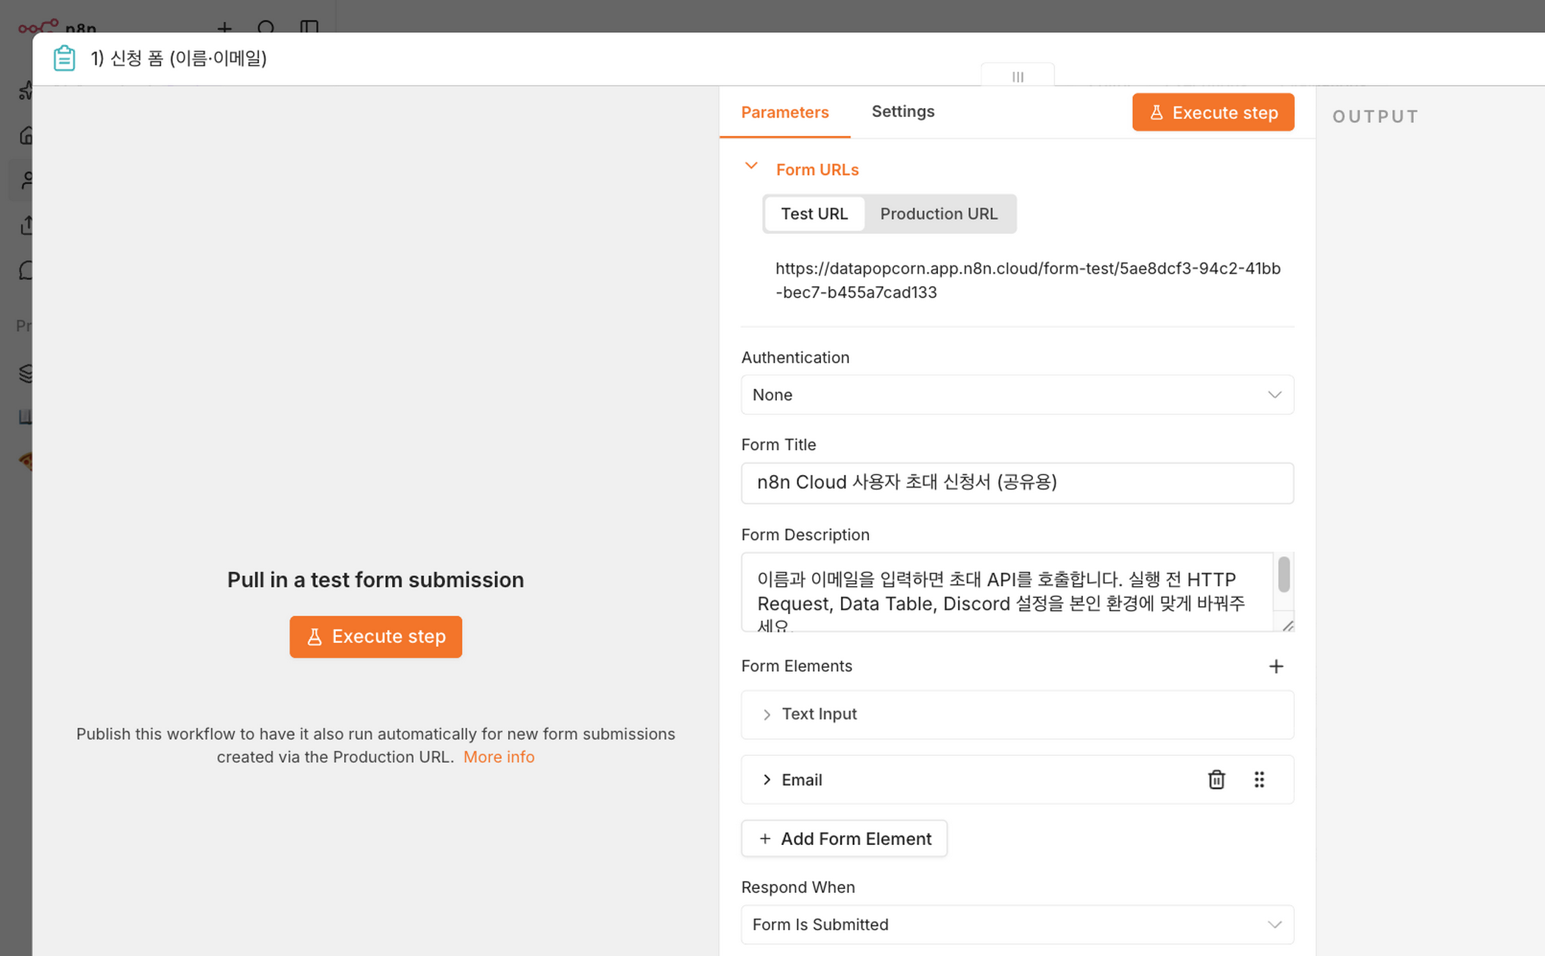The image size is (1545, 956).
Task: Click Execute step in the parameters header
Action: click(x=1212, y=113)
